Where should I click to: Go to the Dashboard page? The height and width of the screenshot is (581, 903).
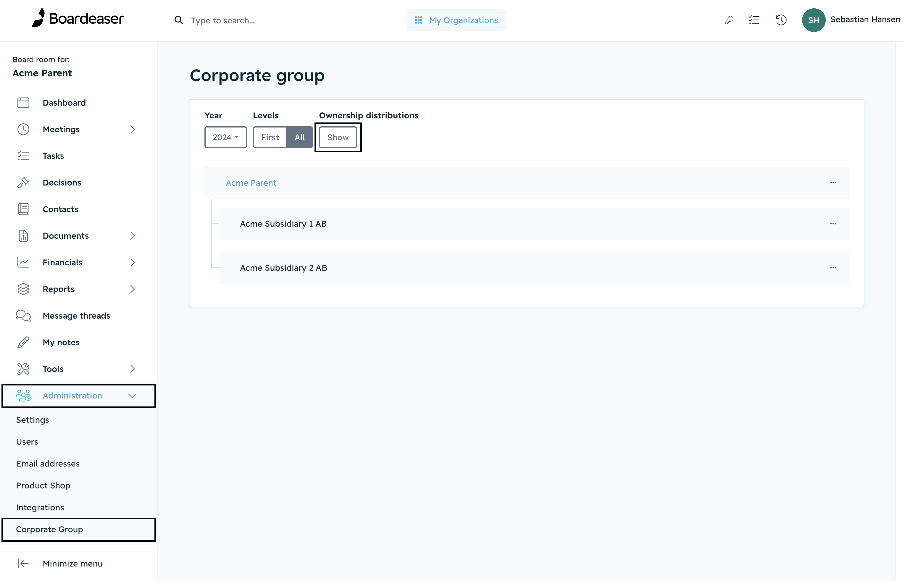pyautogui.click(x=64, y=103)
